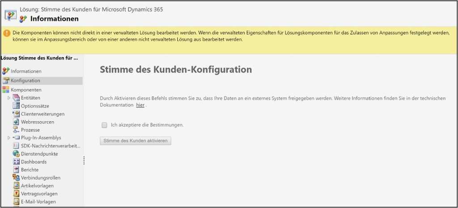The image size is (458, 208).
Task: Open Prozesse in the tree
Action: (x=30, y=130)
